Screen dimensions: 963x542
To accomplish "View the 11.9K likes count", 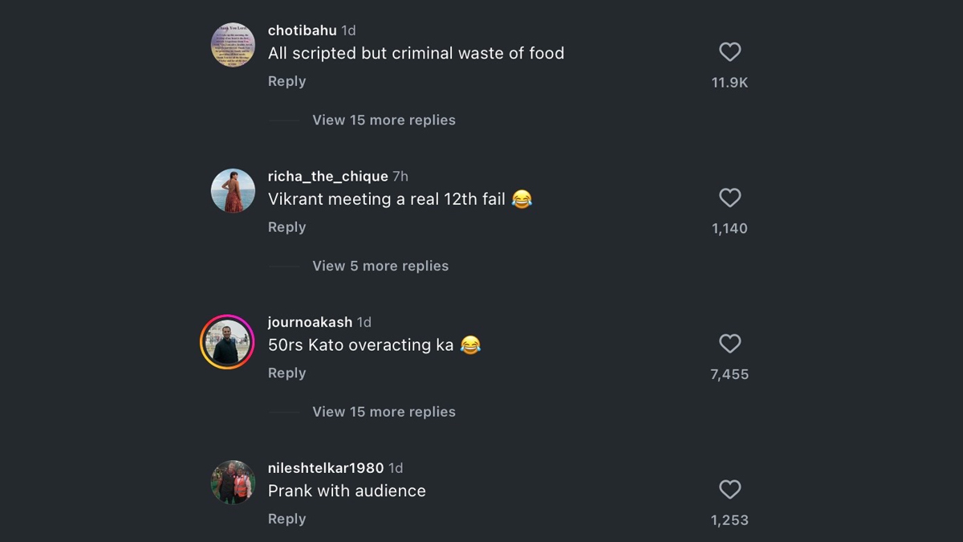I will pyautogui.click(x=729, y=83).
